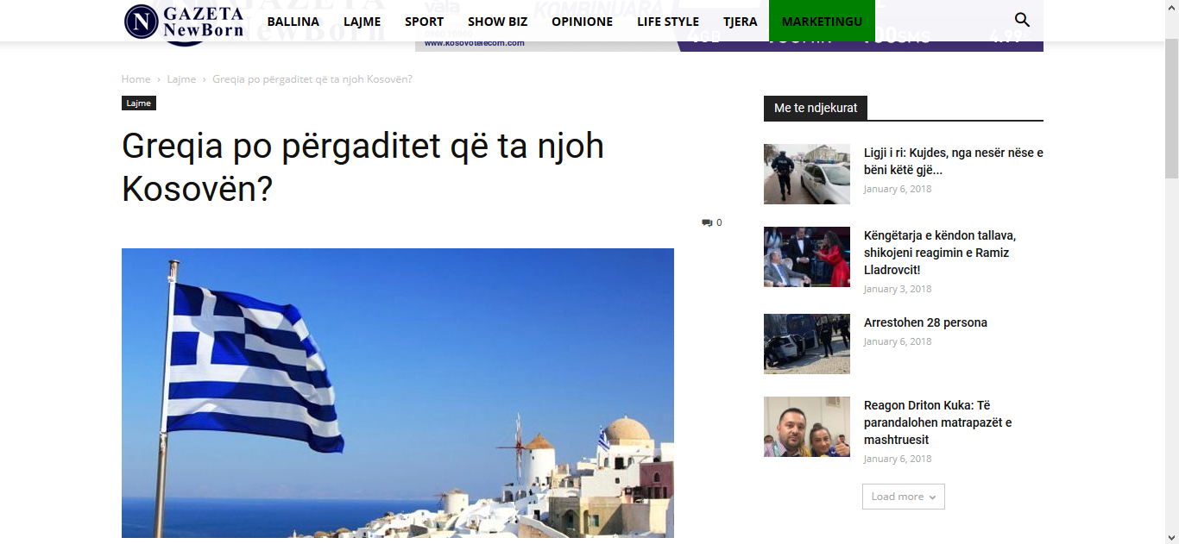Select LIFE STYLE menu item

coord(668,22)
